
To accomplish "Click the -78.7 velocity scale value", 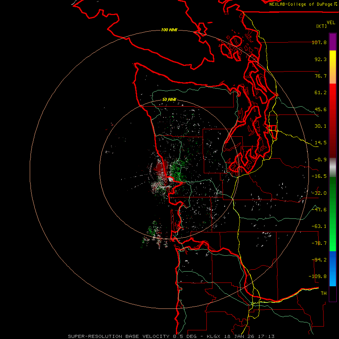I will (x=319, y=243).
